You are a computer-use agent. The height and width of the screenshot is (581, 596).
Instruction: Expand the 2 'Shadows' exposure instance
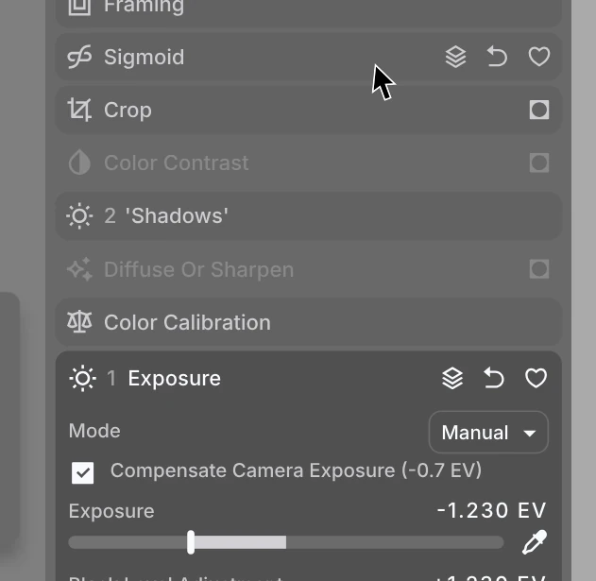pos(308,216)
